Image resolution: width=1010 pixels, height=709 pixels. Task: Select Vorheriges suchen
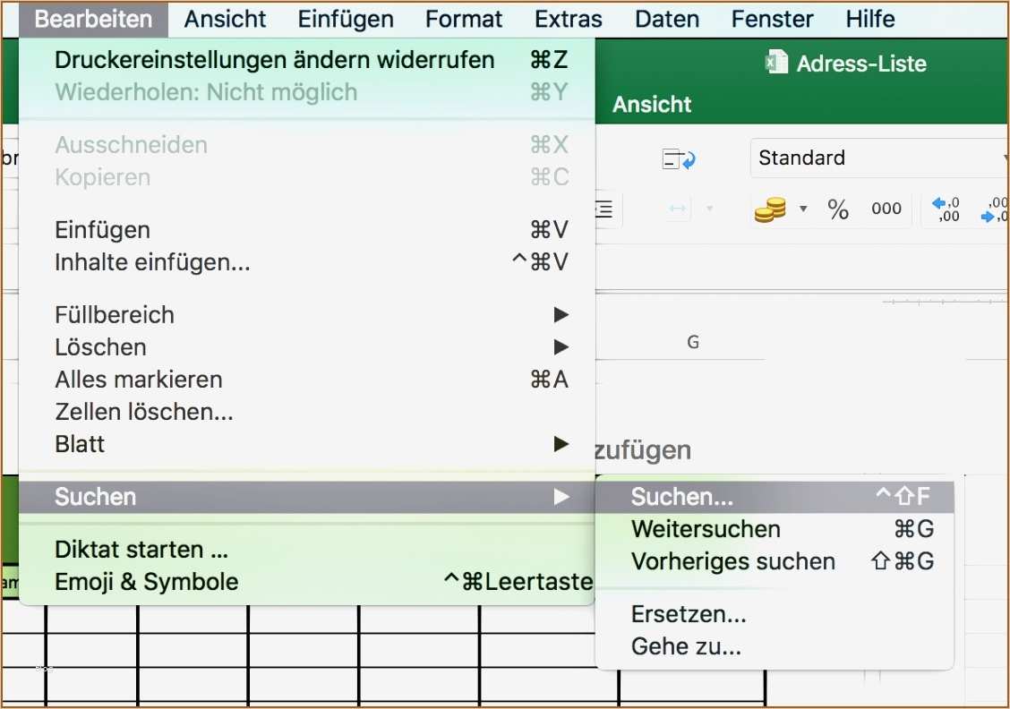tap(775, 561)
